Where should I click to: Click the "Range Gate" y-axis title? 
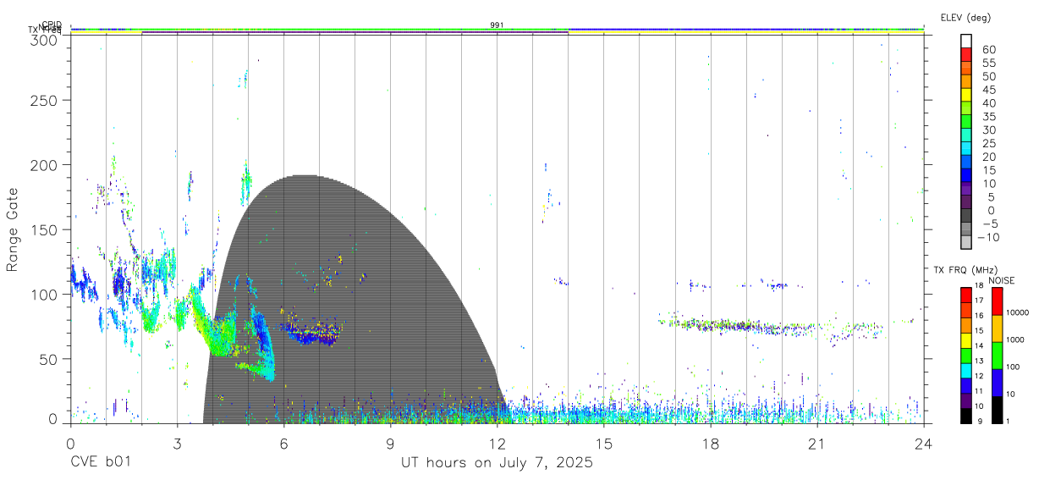(x=13, y=230)
